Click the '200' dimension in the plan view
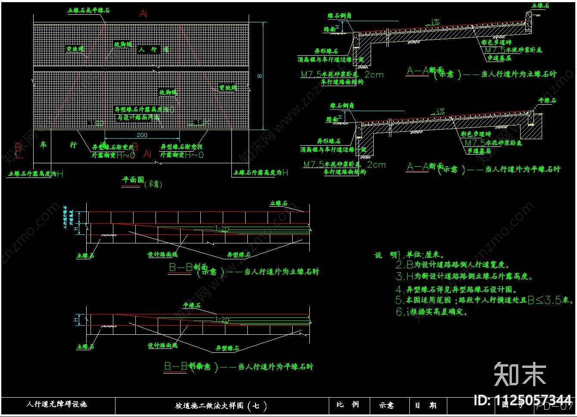The height and width of the screenshot is (417, 577). tap(142, 135)
